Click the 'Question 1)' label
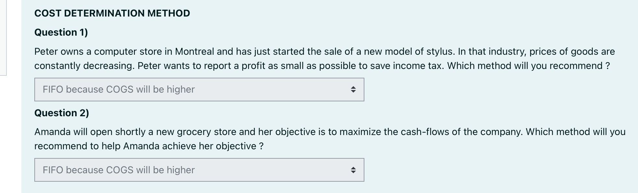Viewport: 638px width, 193px height. click(61, 32)
